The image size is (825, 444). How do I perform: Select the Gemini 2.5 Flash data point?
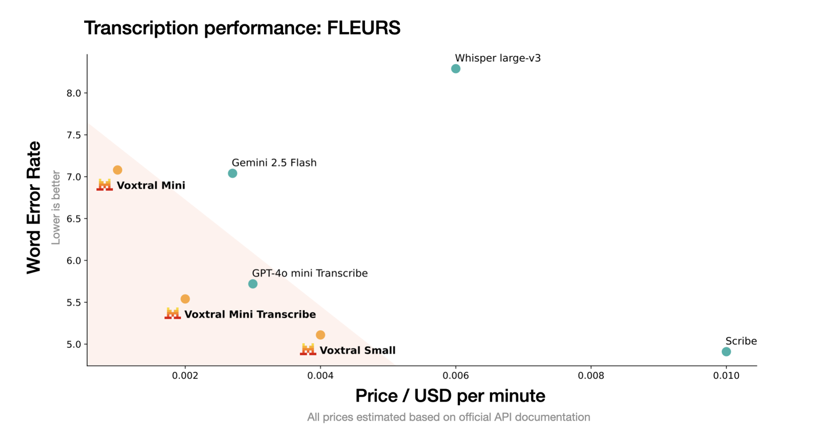coord(233,173)
